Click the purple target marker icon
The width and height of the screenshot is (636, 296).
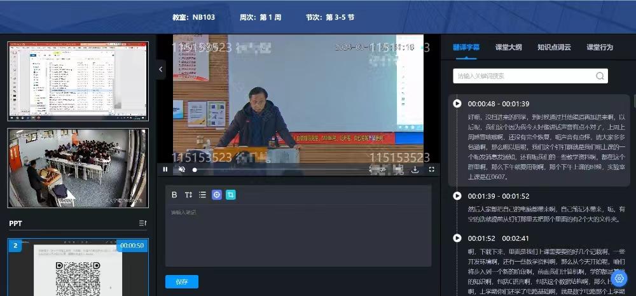[217, 195]
